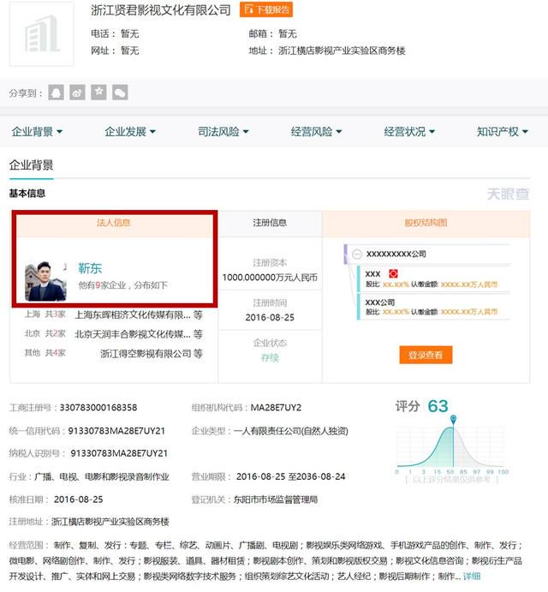Click the company status 存续
Image resolution: width=548 pixels, height=592 pixels.
270,357
